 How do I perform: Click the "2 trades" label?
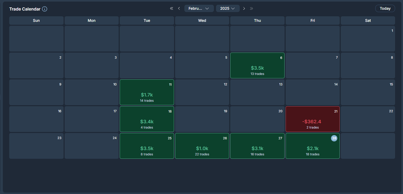pyautogui.click(x=313, y=127)
